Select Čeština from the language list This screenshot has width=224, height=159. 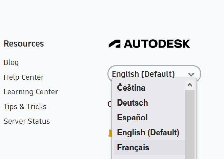pyautogui.click(x=131, y=88)
